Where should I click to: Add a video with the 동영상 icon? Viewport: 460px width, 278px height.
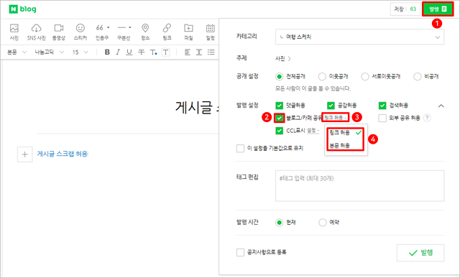tap(59, 32)
